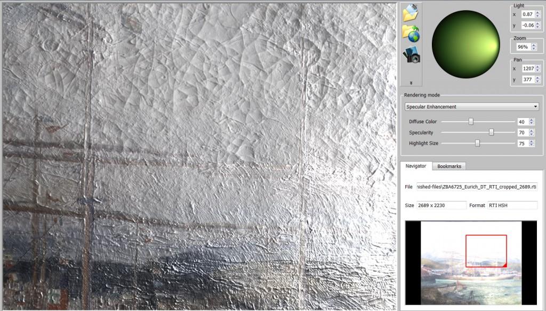The height and width of the screenshot is (311, 546).
Task: Click the Pan x value field
Action: click(528, 69)
